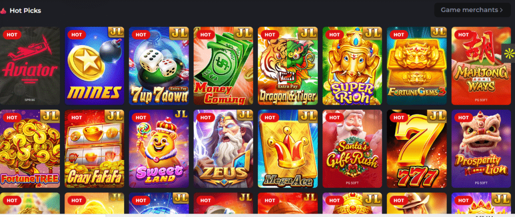Open the Aviator game tile
The image size is (515, 217).
pyautogui.click(x=30, y=66)
